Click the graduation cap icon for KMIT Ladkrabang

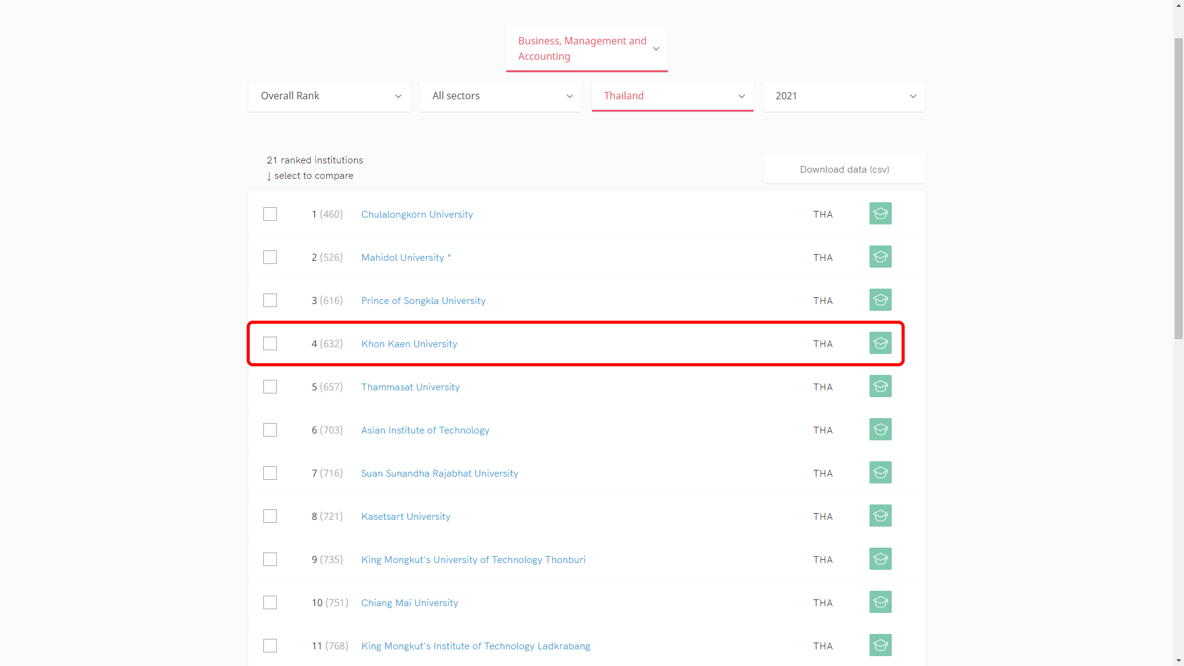pos(880,645)
